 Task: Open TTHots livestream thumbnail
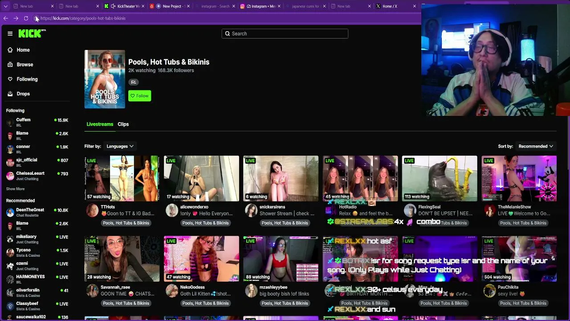click(x=122, y=178)
